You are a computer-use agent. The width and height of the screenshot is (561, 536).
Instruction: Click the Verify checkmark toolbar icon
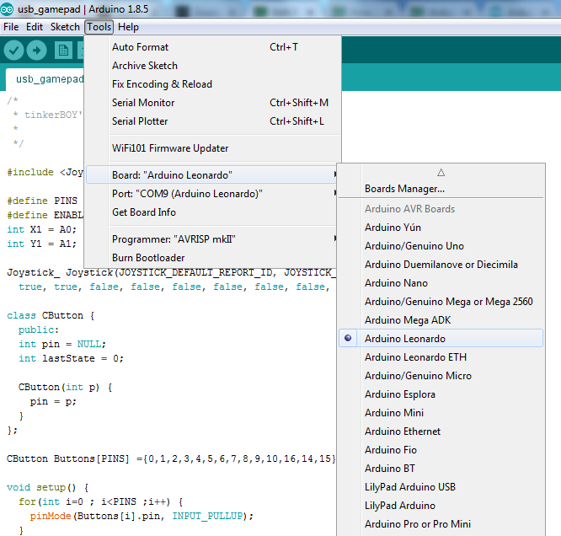(x=14, y=50)
